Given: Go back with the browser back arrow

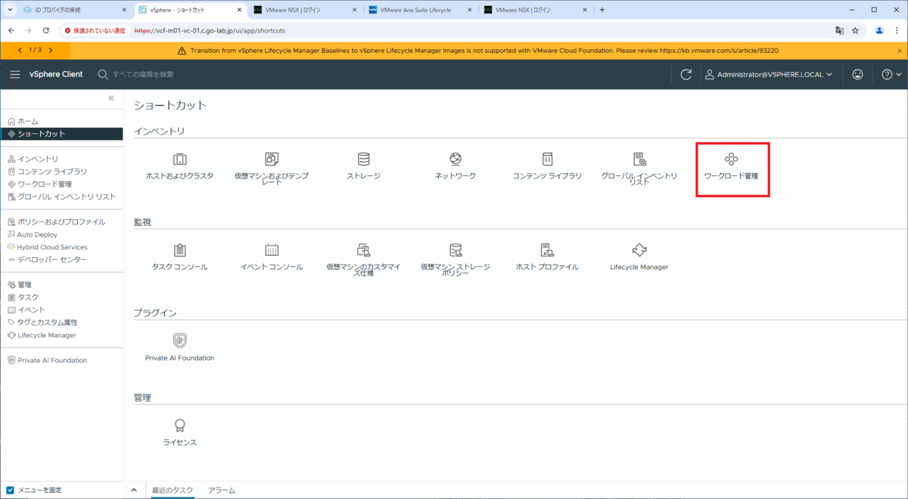Looking at the screenshot, I should [11, 31].
